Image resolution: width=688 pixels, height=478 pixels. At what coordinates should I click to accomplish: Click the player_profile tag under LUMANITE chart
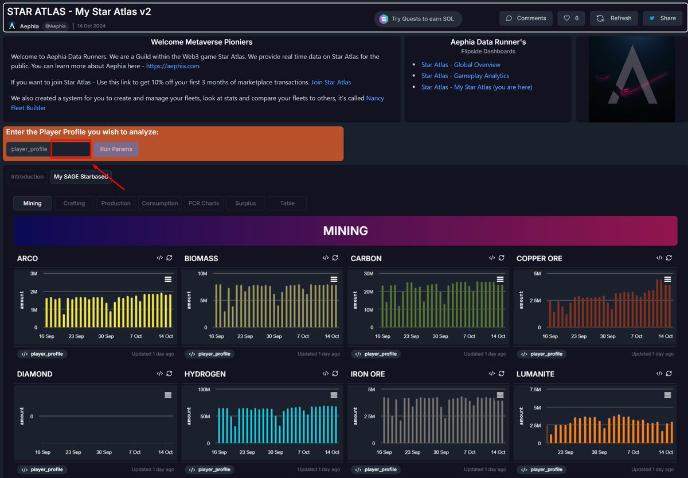542,469
